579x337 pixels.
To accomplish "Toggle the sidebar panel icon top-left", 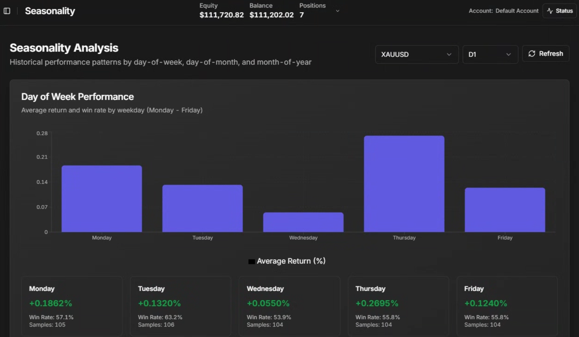I will coord(6,10).
